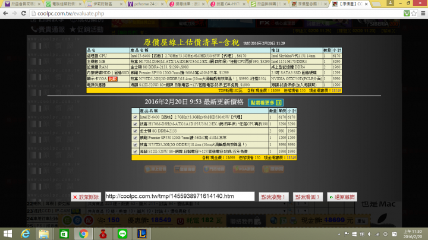Click the 聯絡我們 button in bottom bar

pos(246,221)
